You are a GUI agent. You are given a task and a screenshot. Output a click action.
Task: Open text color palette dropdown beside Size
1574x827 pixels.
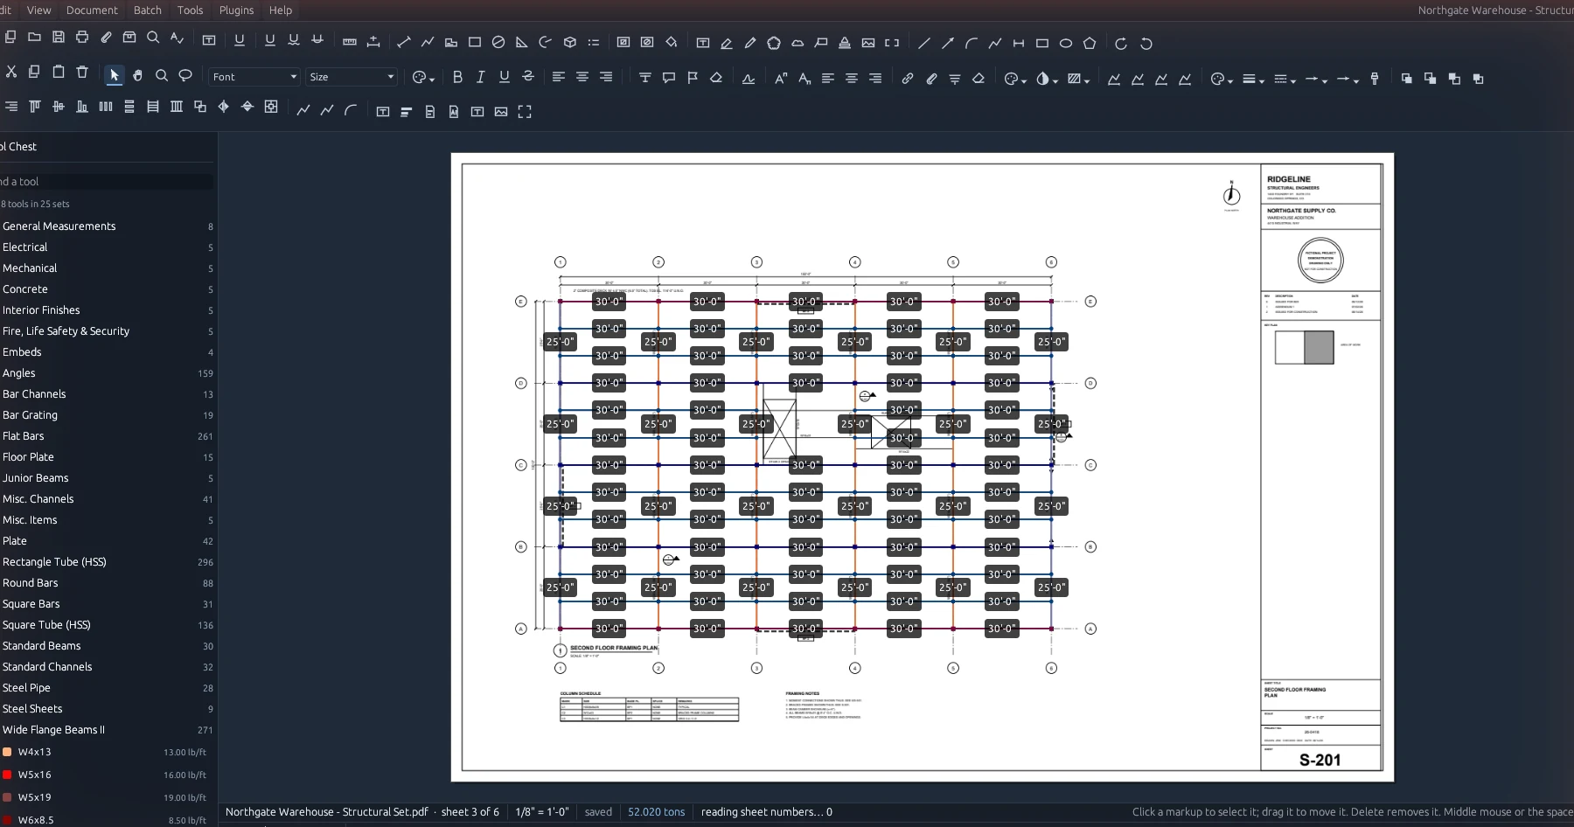(423, 78)
